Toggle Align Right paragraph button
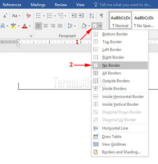This screenshot has width=158, height=164. 53,26
